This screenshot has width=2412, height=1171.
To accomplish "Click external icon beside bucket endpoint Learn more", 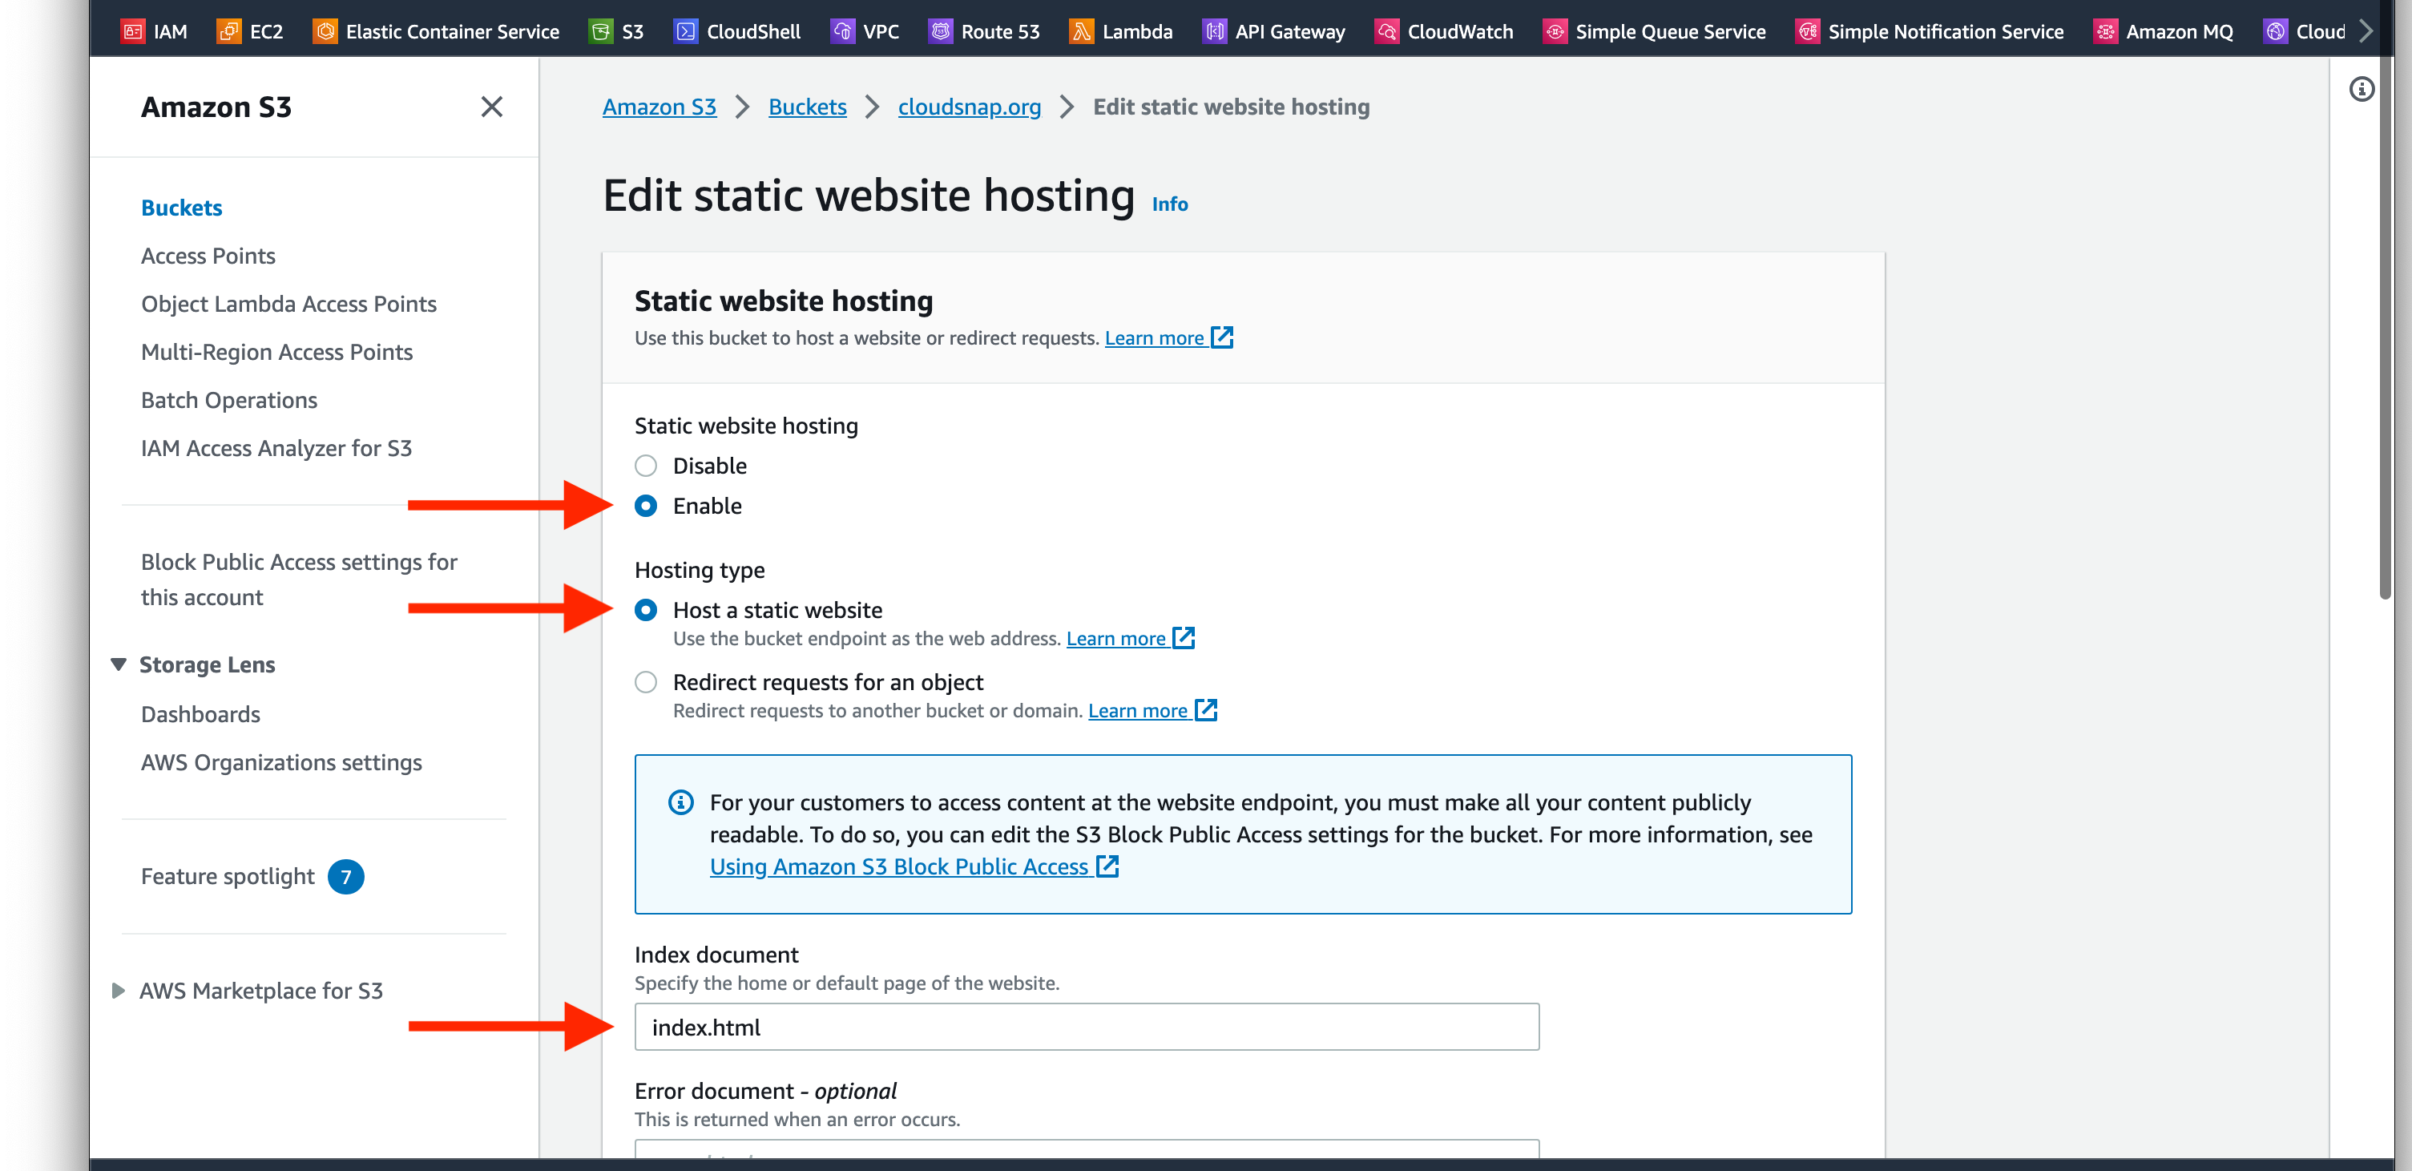I will coord(1184,638).
